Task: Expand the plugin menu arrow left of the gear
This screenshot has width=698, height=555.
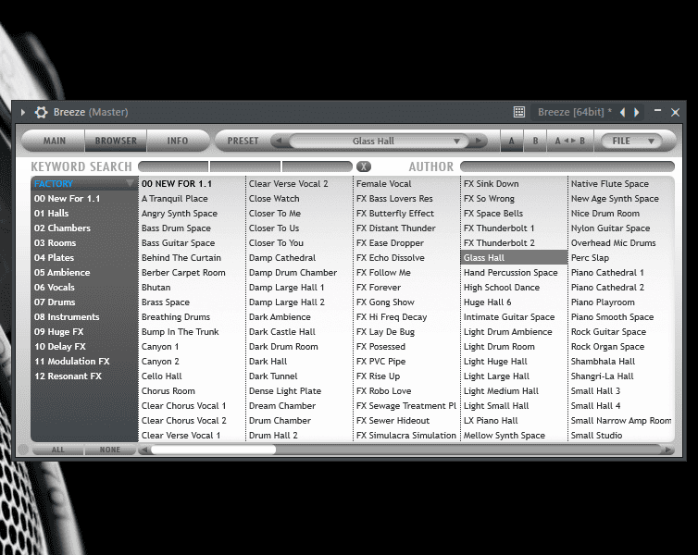Action: point(23,113)
